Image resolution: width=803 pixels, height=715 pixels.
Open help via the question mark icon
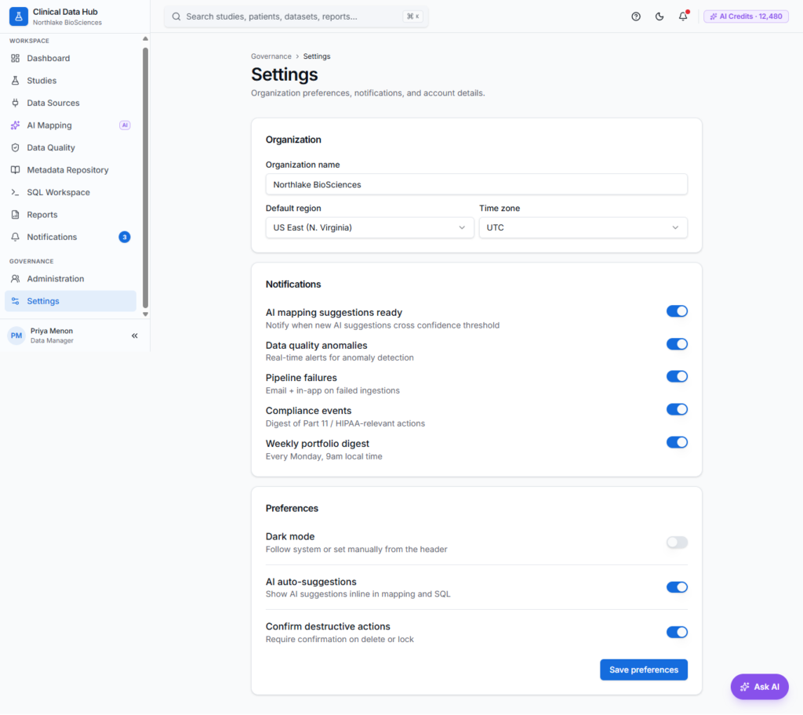(x=635, y=16)
